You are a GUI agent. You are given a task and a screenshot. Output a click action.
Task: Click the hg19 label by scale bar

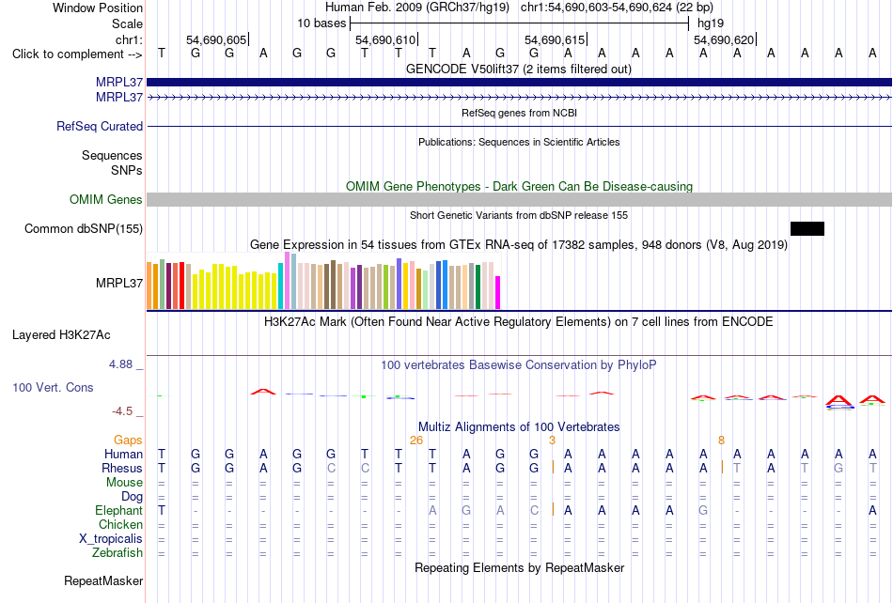pyautogui.click(x=711, y=23)
